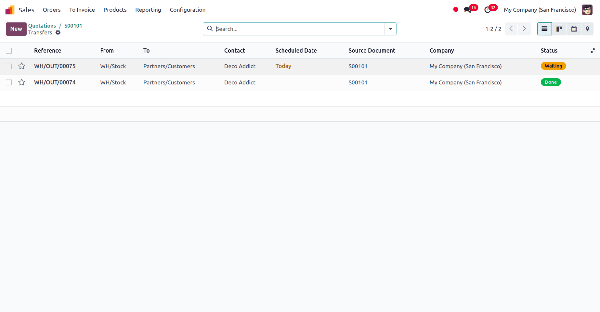Sort by the To column header

click(x=146, y=51)
